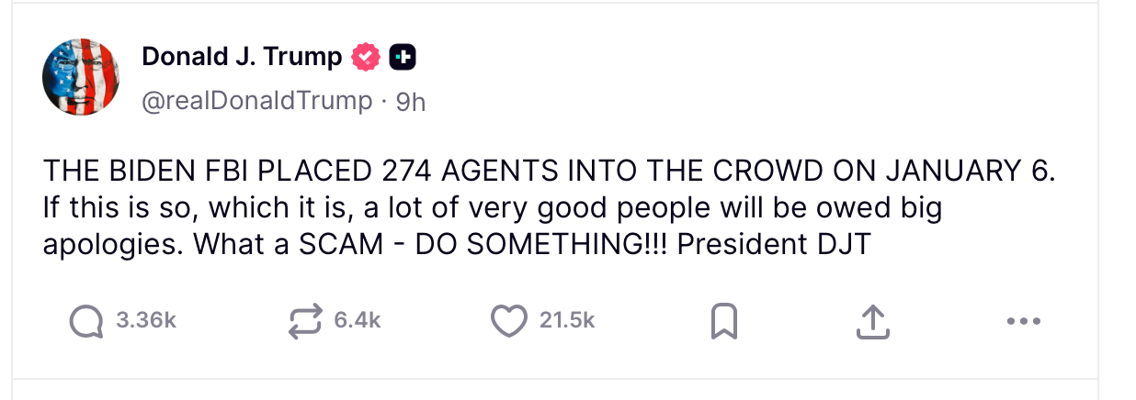Click the black plus badge beside the name
The width and height of the screenshot is (1136, 400).
point(403,58)
